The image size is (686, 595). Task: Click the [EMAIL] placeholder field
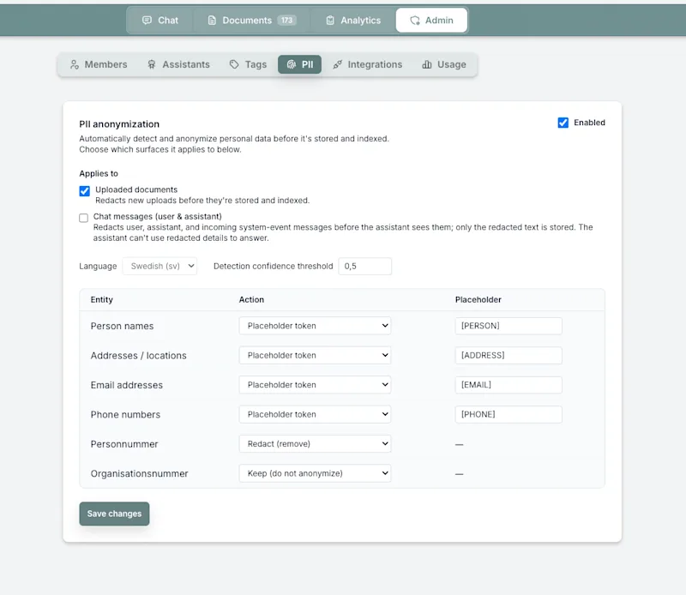(x=508, y=385)
